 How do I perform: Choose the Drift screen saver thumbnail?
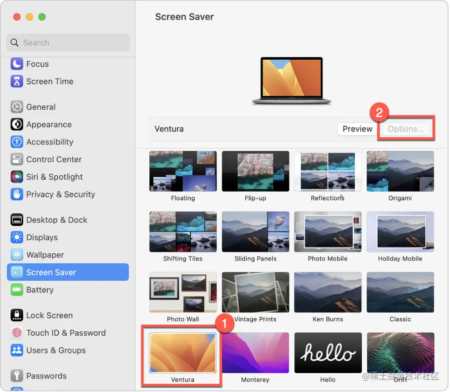400,353
